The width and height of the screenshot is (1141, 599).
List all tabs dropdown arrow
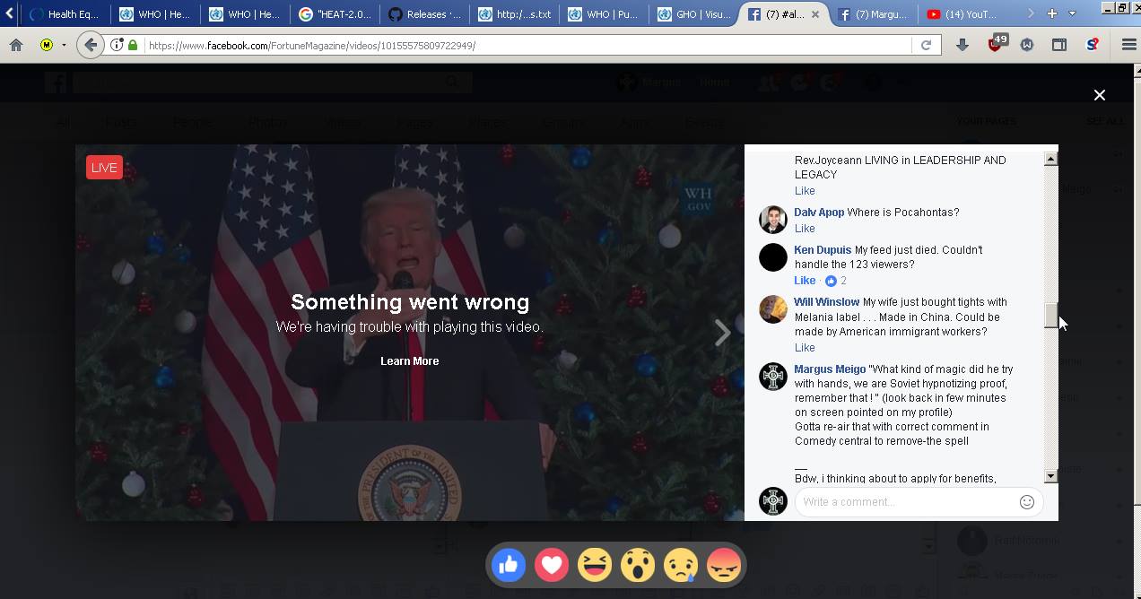pyautogui.click(x=1073, y=13)
